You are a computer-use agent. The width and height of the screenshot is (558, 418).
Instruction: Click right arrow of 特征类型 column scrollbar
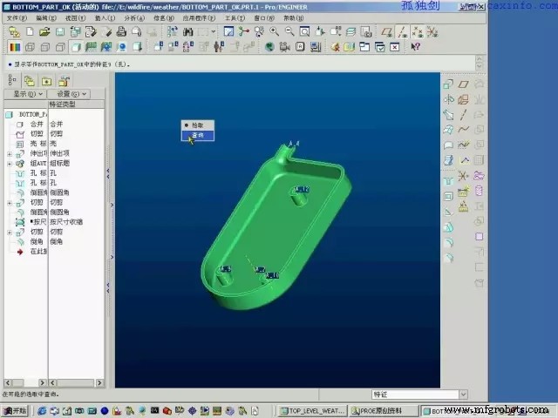tap(99, 383)
